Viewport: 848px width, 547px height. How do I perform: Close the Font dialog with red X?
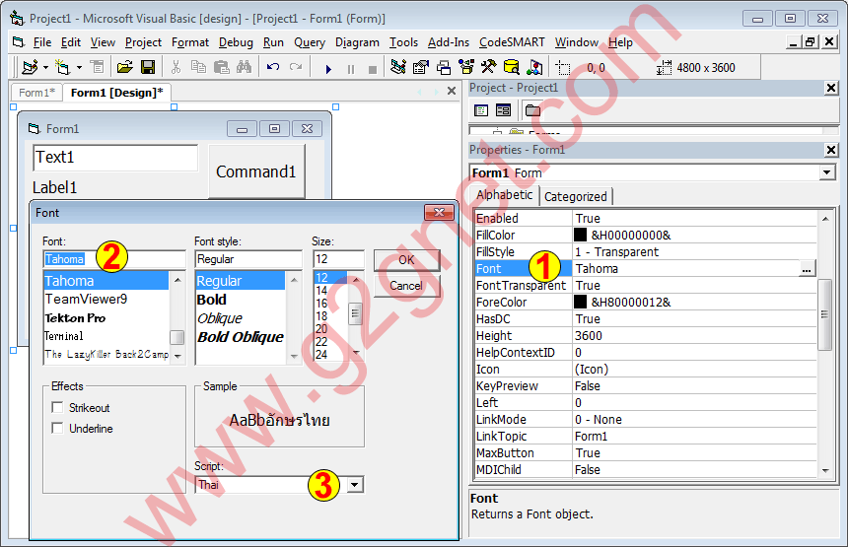[x=439, y=213]
